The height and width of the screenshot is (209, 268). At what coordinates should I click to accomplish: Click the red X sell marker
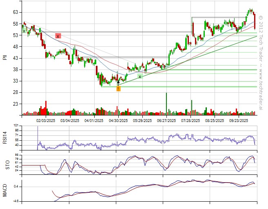(58, 36)
